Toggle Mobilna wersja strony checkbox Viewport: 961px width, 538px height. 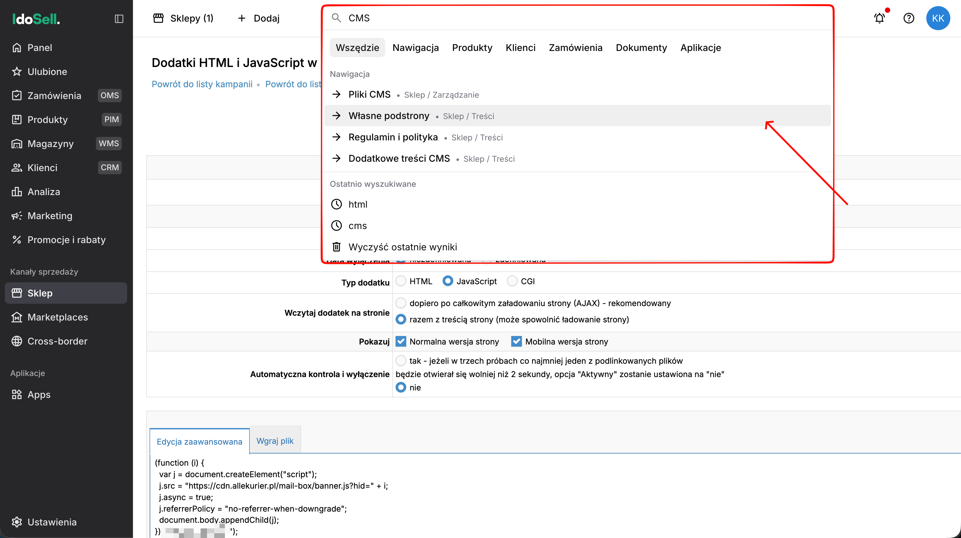click(516, 341)
